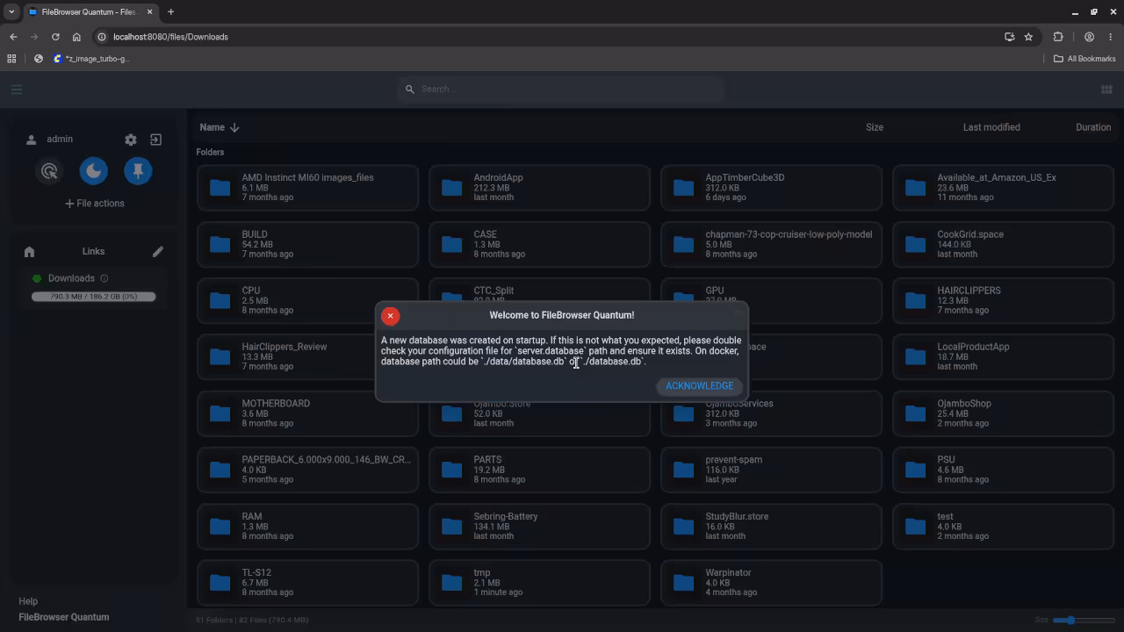The width and height of the screenshot is (1124, 632).
Task: Click the FileBrowser Quantum footer link
Action: [64, 617]
